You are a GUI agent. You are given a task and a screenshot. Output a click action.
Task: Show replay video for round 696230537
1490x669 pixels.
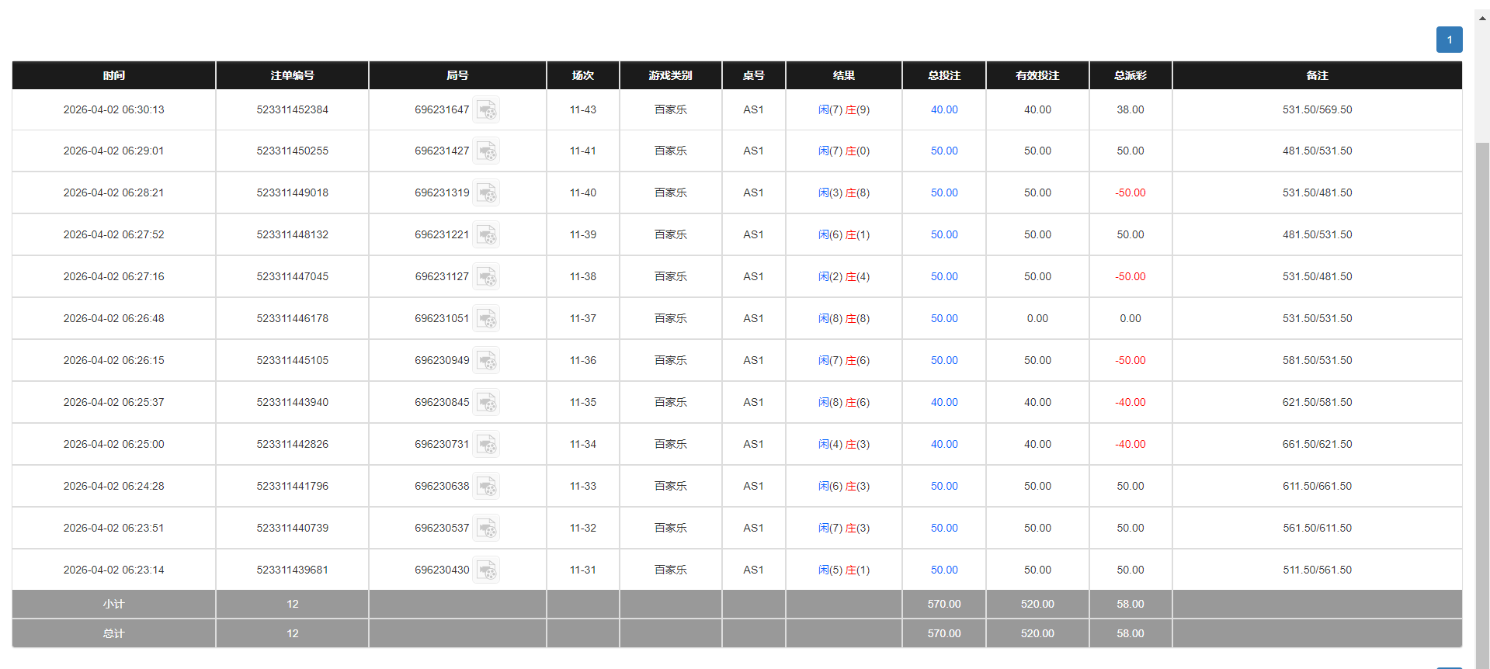pyautogui.click(x=487, y=529)
